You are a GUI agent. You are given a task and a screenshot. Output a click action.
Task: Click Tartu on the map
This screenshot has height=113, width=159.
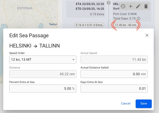coord(52,24)
